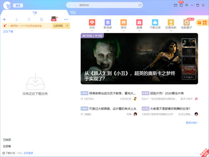This screenshot has height=157, width=209.
Task: Open article 导演亲身出战为艺术献身
Action: coord(112,93)
